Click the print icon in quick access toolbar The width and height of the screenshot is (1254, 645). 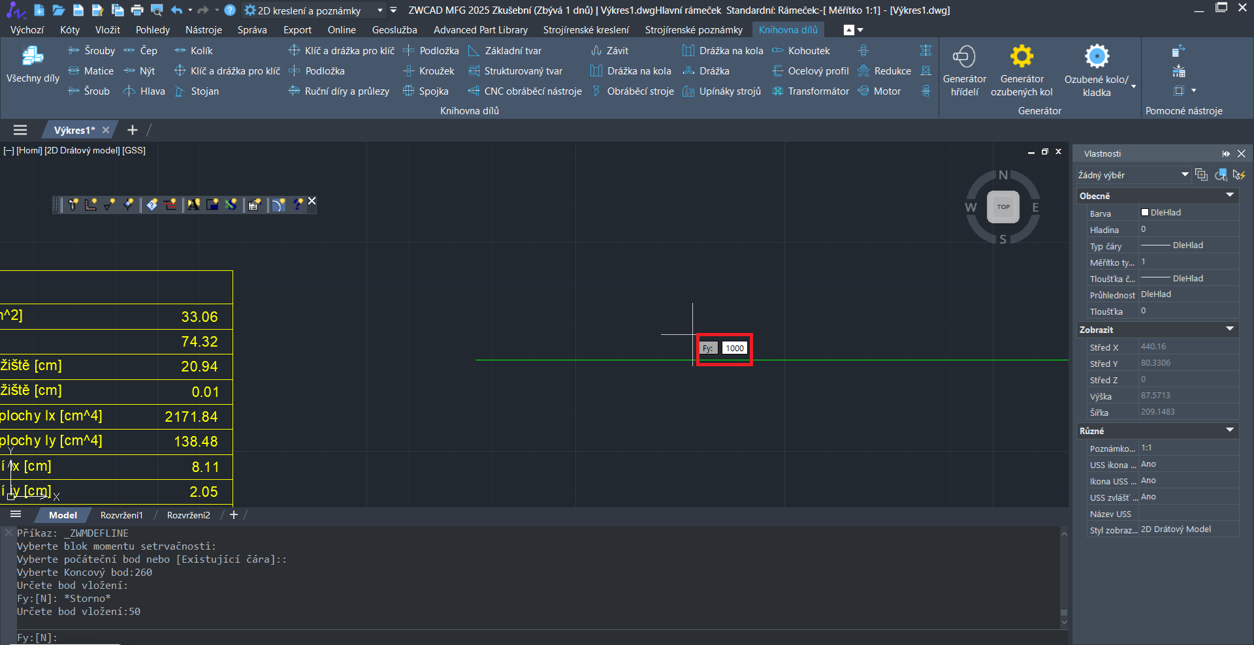pos(137,10)
